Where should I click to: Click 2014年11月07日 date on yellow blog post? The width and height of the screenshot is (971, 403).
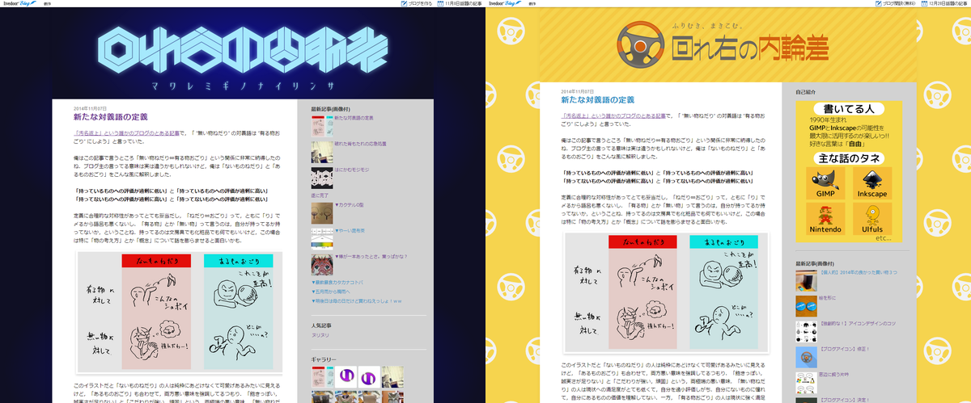tap(578, 91)
